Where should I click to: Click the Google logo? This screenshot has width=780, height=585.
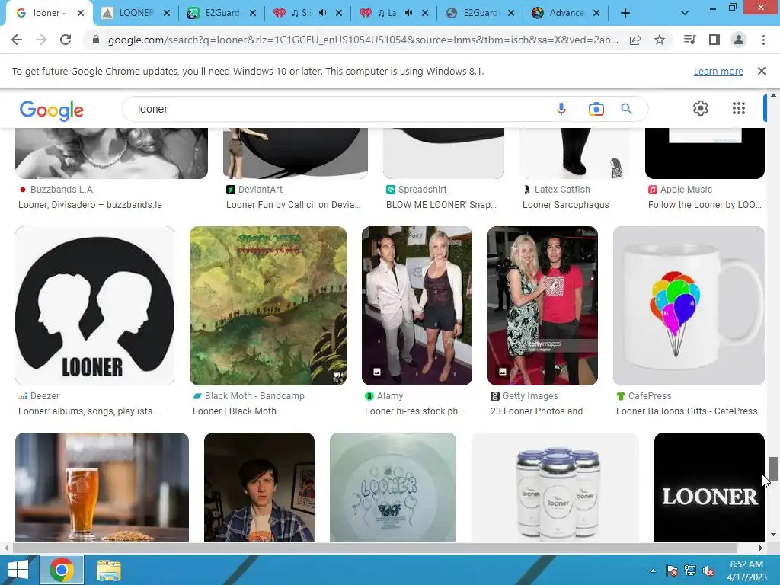click(x=52, y=110)
